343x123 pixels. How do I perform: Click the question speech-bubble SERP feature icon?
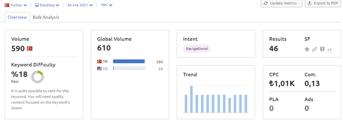point(322,49)
